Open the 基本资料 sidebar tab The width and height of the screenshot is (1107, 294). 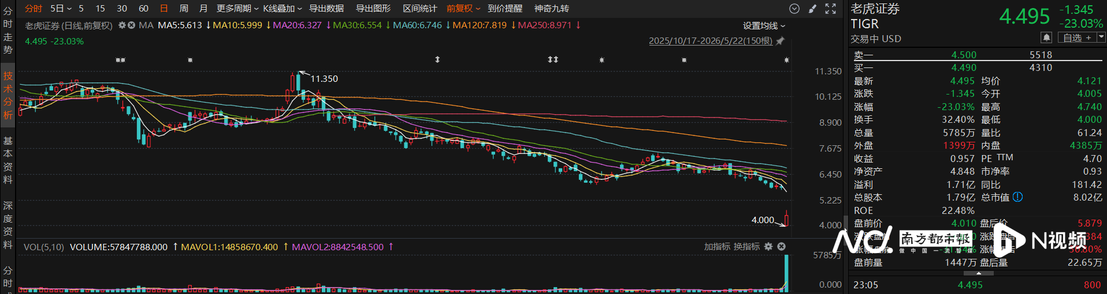click(x=8, y=160)
